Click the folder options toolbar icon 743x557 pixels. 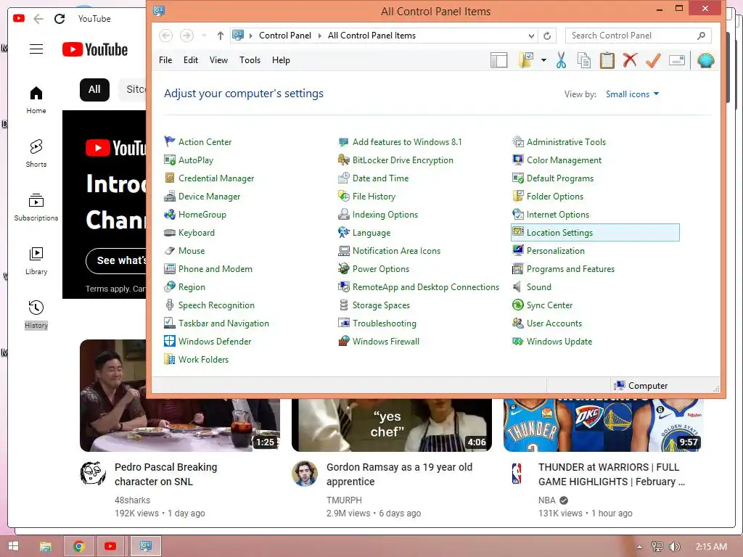[x=526, y=61]
